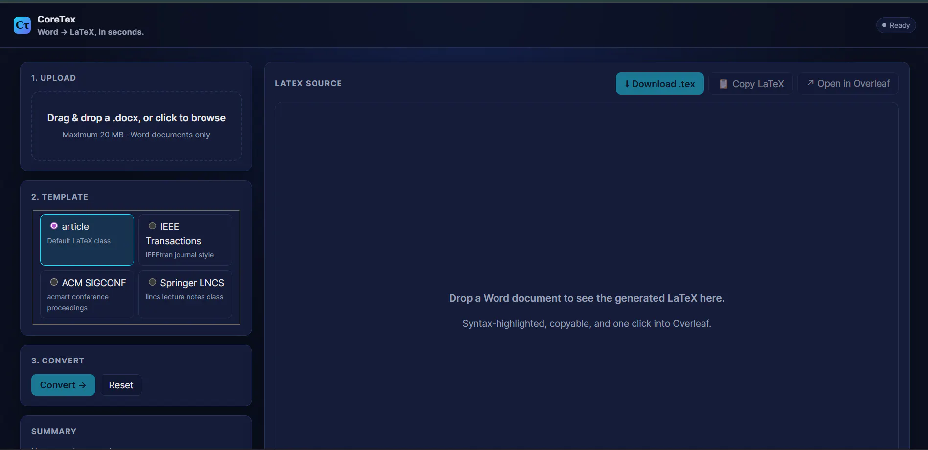Choose the ACM SIGCONF radio button
This screenshot has width=928, height=450.
[x=54, y=282]
